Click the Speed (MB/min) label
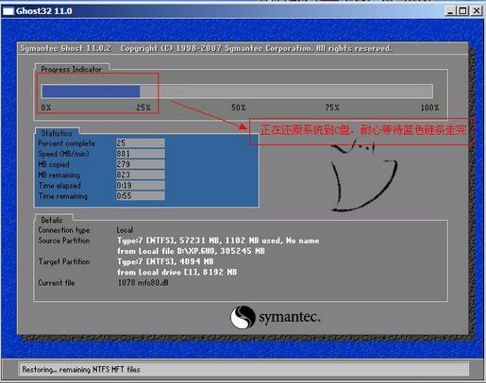This screenshot has width=486, height=383. (x=63, y=154)
